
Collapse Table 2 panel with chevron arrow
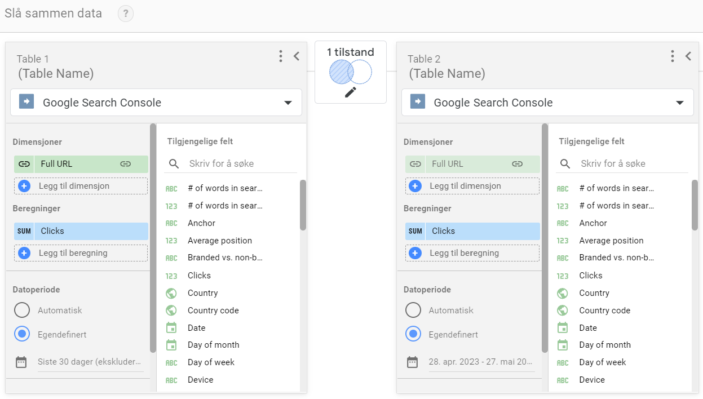(x=688, y=56)
